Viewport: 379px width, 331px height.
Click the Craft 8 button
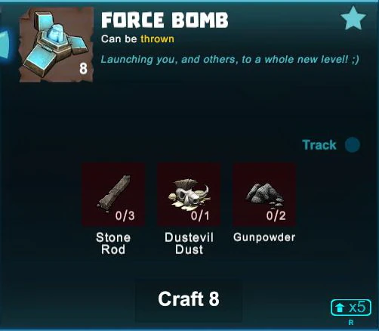coord(189,300)
